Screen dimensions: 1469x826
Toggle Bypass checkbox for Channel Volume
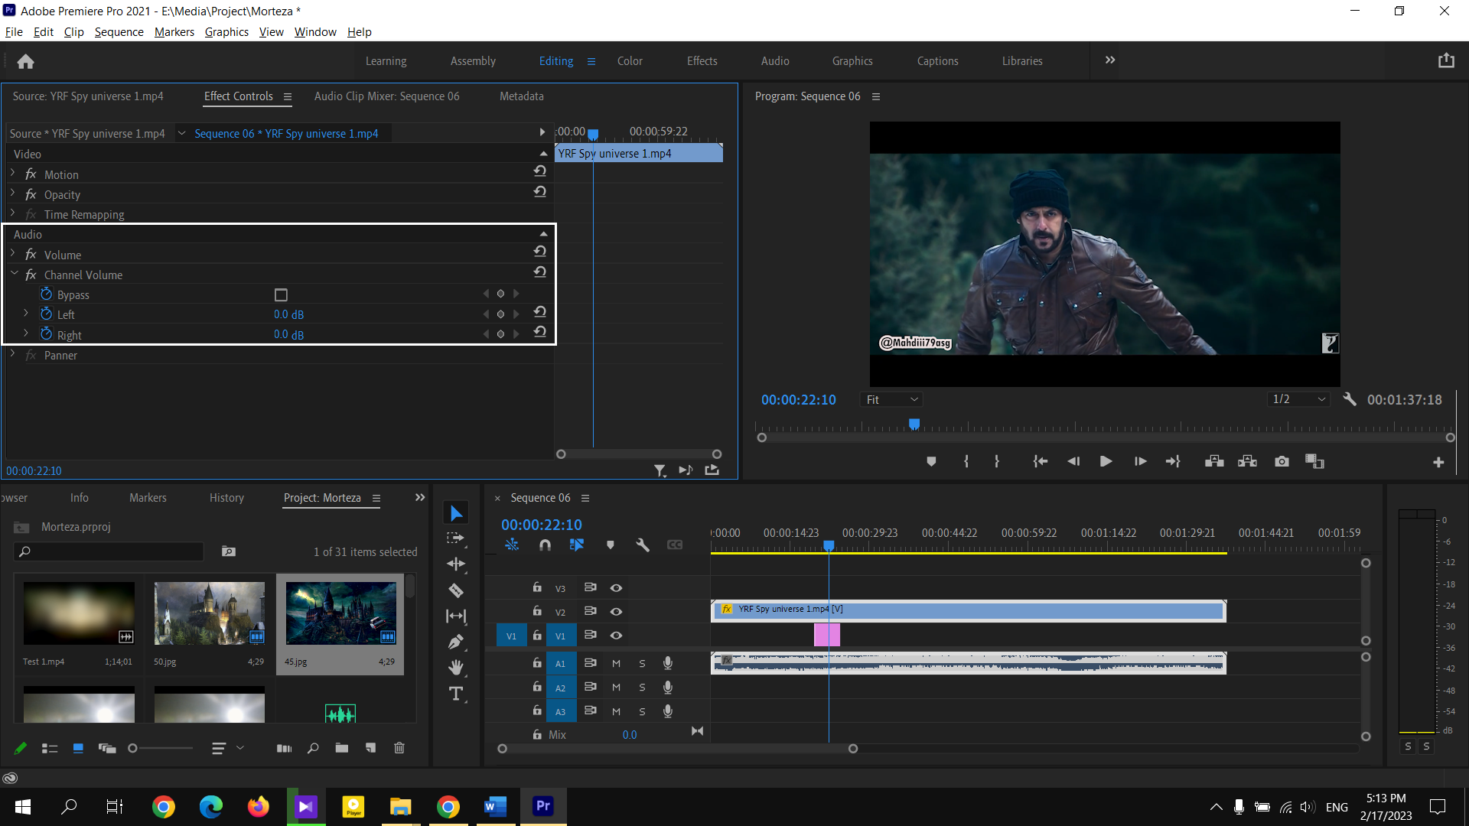(x=281, y=294)
